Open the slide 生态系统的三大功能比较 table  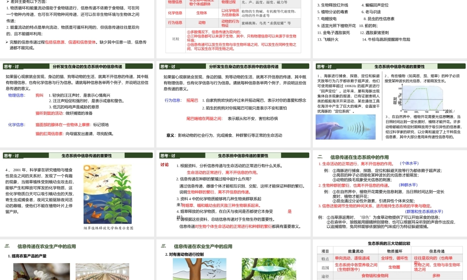tap(390, 260)
